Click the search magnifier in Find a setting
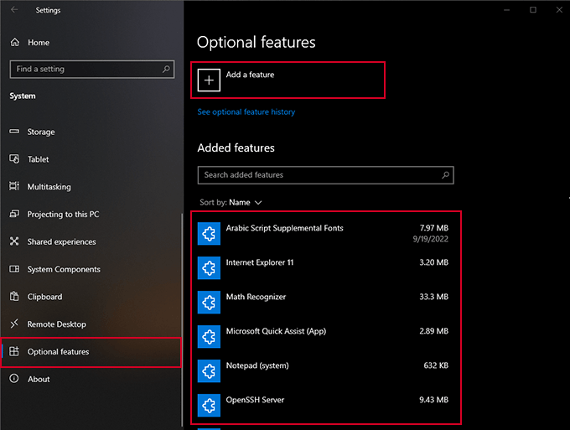This screenshot has width=570, height=430. click(166, 69)
